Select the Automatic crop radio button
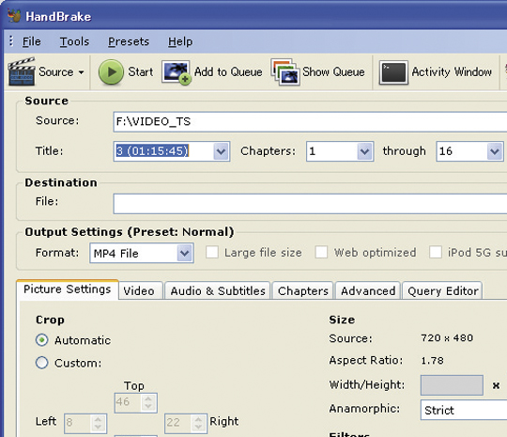Viewport: 507px width, 437px height. (41, 340)
